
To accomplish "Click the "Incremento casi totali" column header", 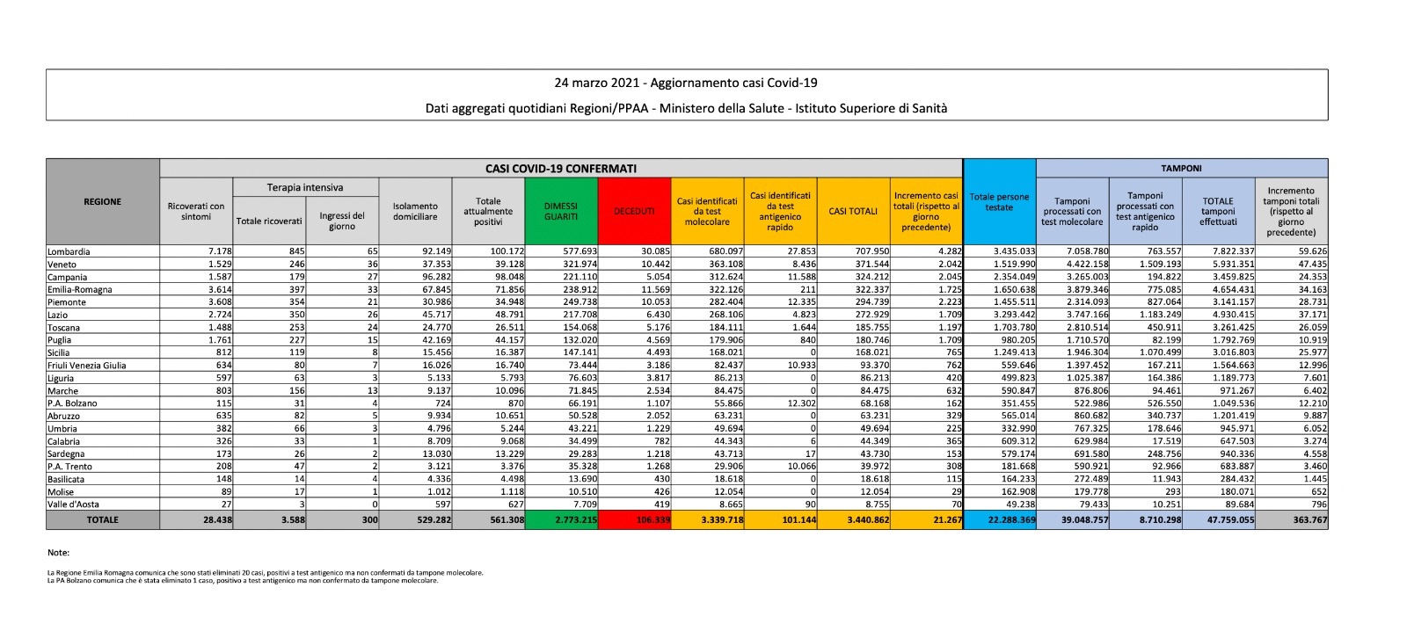I will click(x=926, y=211).
